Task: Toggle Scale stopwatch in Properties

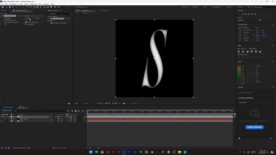Action: point(240,35)
